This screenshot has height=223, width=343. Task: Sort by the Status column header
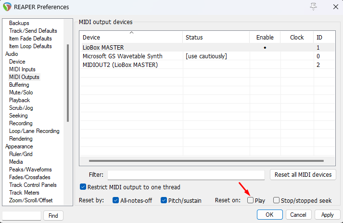click(216, 37)
